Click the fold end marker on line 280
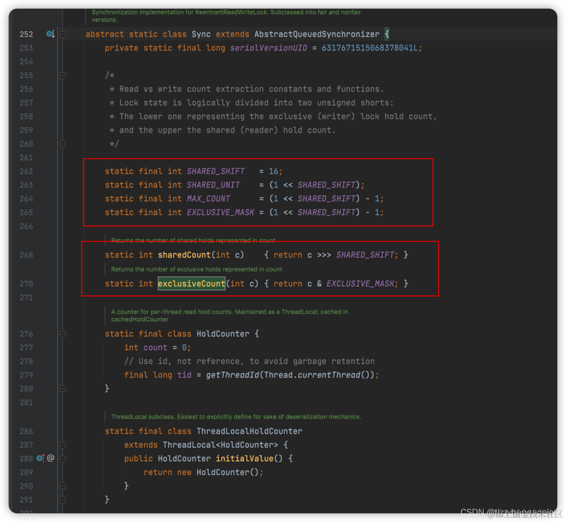566x522 pixels. 62,389
